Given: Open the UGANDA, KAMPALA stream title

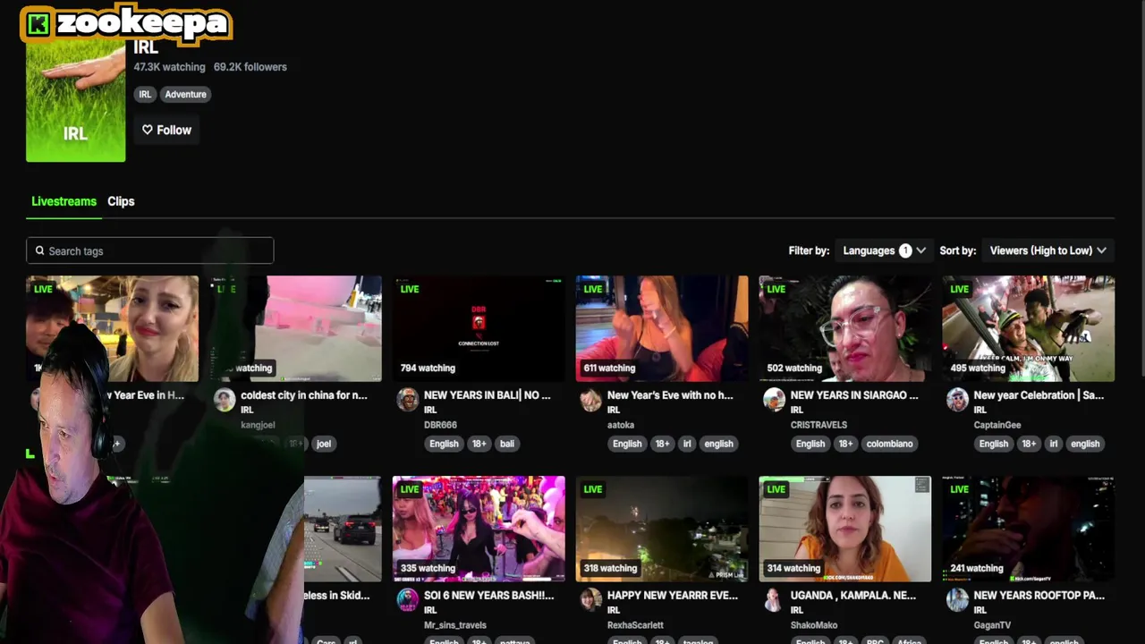Looking at the screenshot, I should (853, 595).
